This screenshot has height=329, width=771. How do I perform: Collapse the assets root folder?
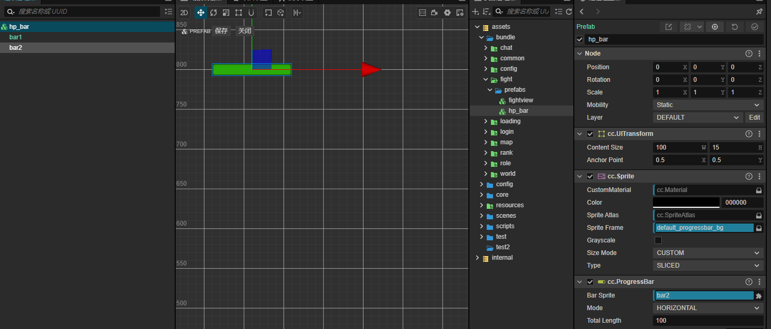(x=477, y=27)
